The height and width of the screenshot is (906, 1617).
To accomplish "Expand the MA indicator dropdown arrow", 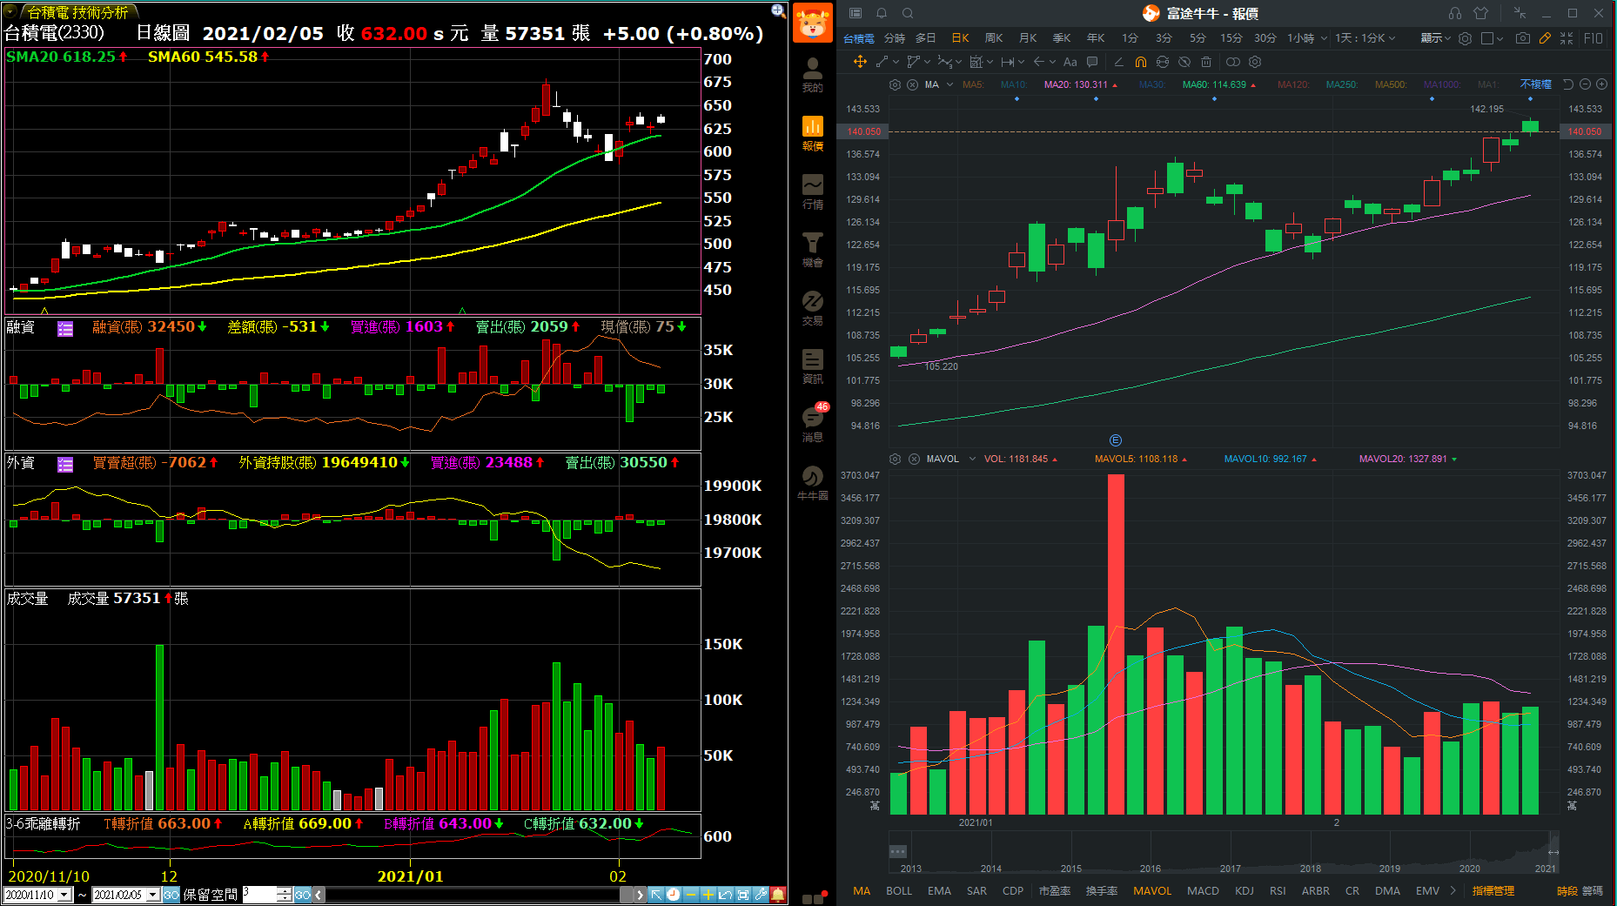I will tap(949, 84).
